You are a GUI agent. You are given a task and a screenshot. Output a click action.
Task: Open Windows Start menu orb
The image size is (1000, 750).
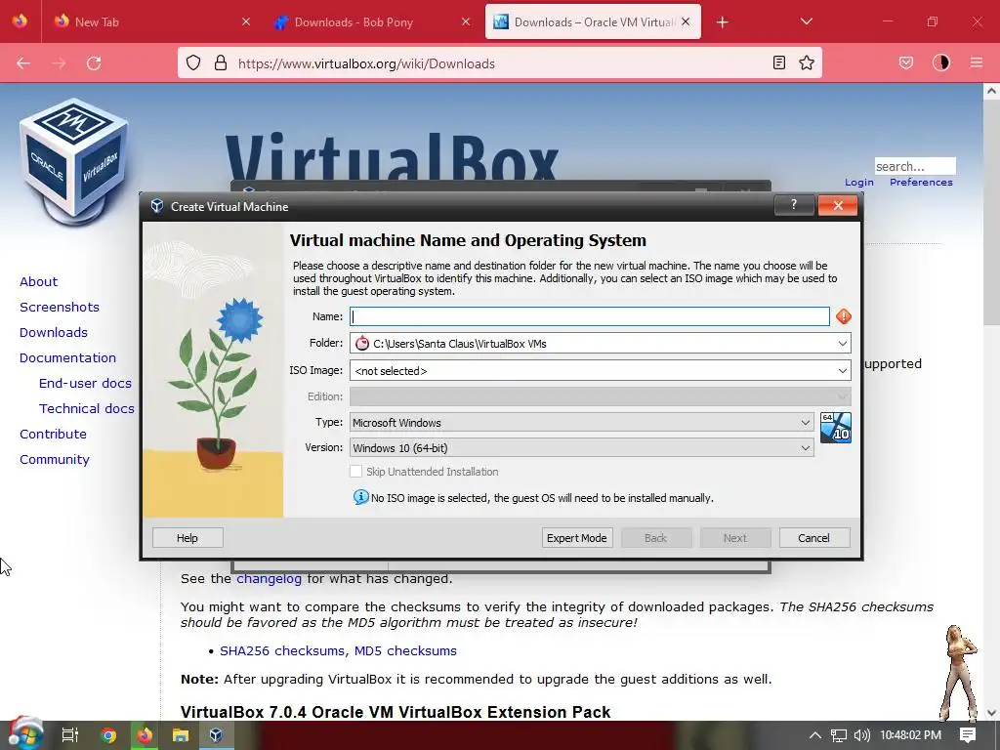24,734
